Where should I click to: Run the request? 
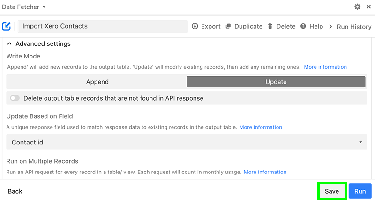pos(360,191)
